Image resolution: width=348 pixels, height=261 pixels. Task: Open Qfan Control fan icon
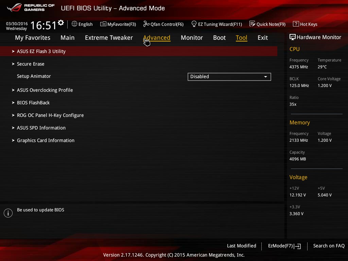[146, 24]
